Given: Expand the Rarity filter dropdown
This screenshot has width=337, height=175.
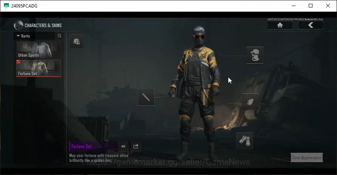Looking at the screenshot, I should pos(34,36).
